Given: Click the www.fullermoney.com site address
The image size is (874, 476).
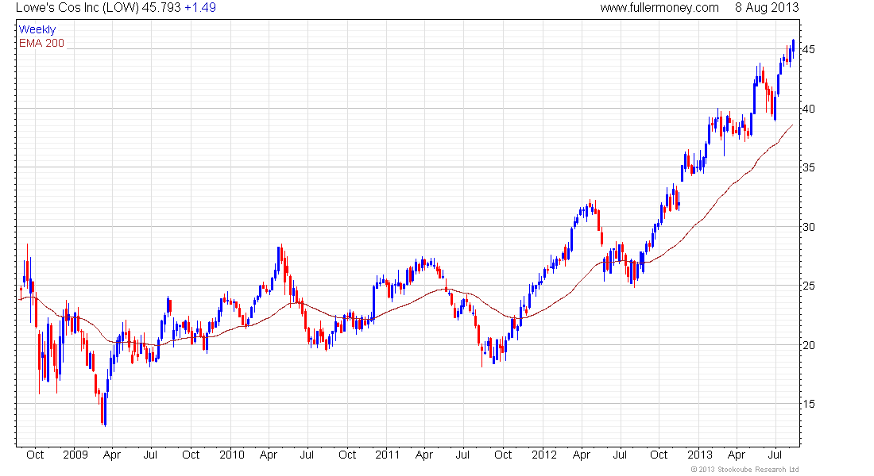Looking at the screenshot, I should coord(659,8).
